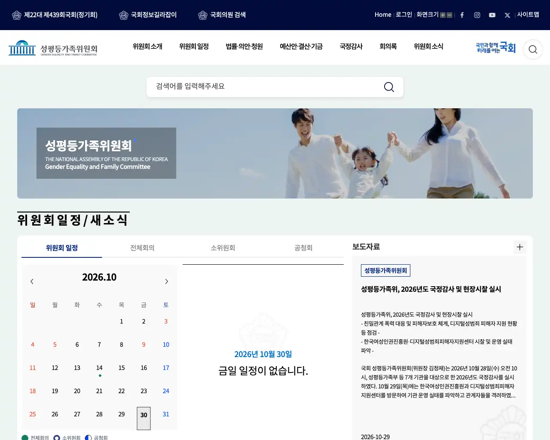The height and width of the screenshot is (440, 550).
Task: Open the 위원회 일정 menu in navigation bar
Action: tap(194, 46)
